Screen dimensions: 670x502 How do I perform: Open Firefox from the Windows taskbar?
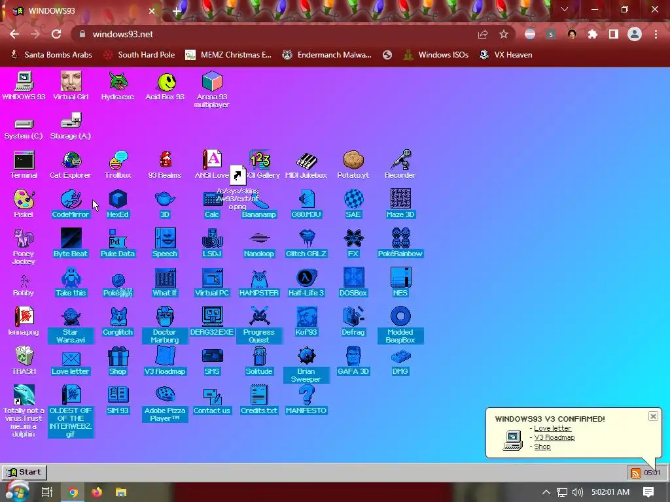click(97, 492)
